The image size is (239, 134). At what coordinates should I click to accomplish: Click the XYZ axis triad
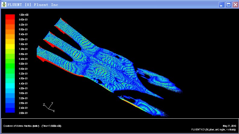(48, 107)
